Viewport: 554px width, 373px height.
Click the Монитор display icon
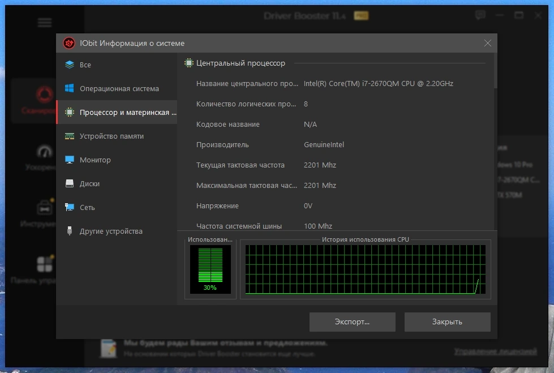70,160
